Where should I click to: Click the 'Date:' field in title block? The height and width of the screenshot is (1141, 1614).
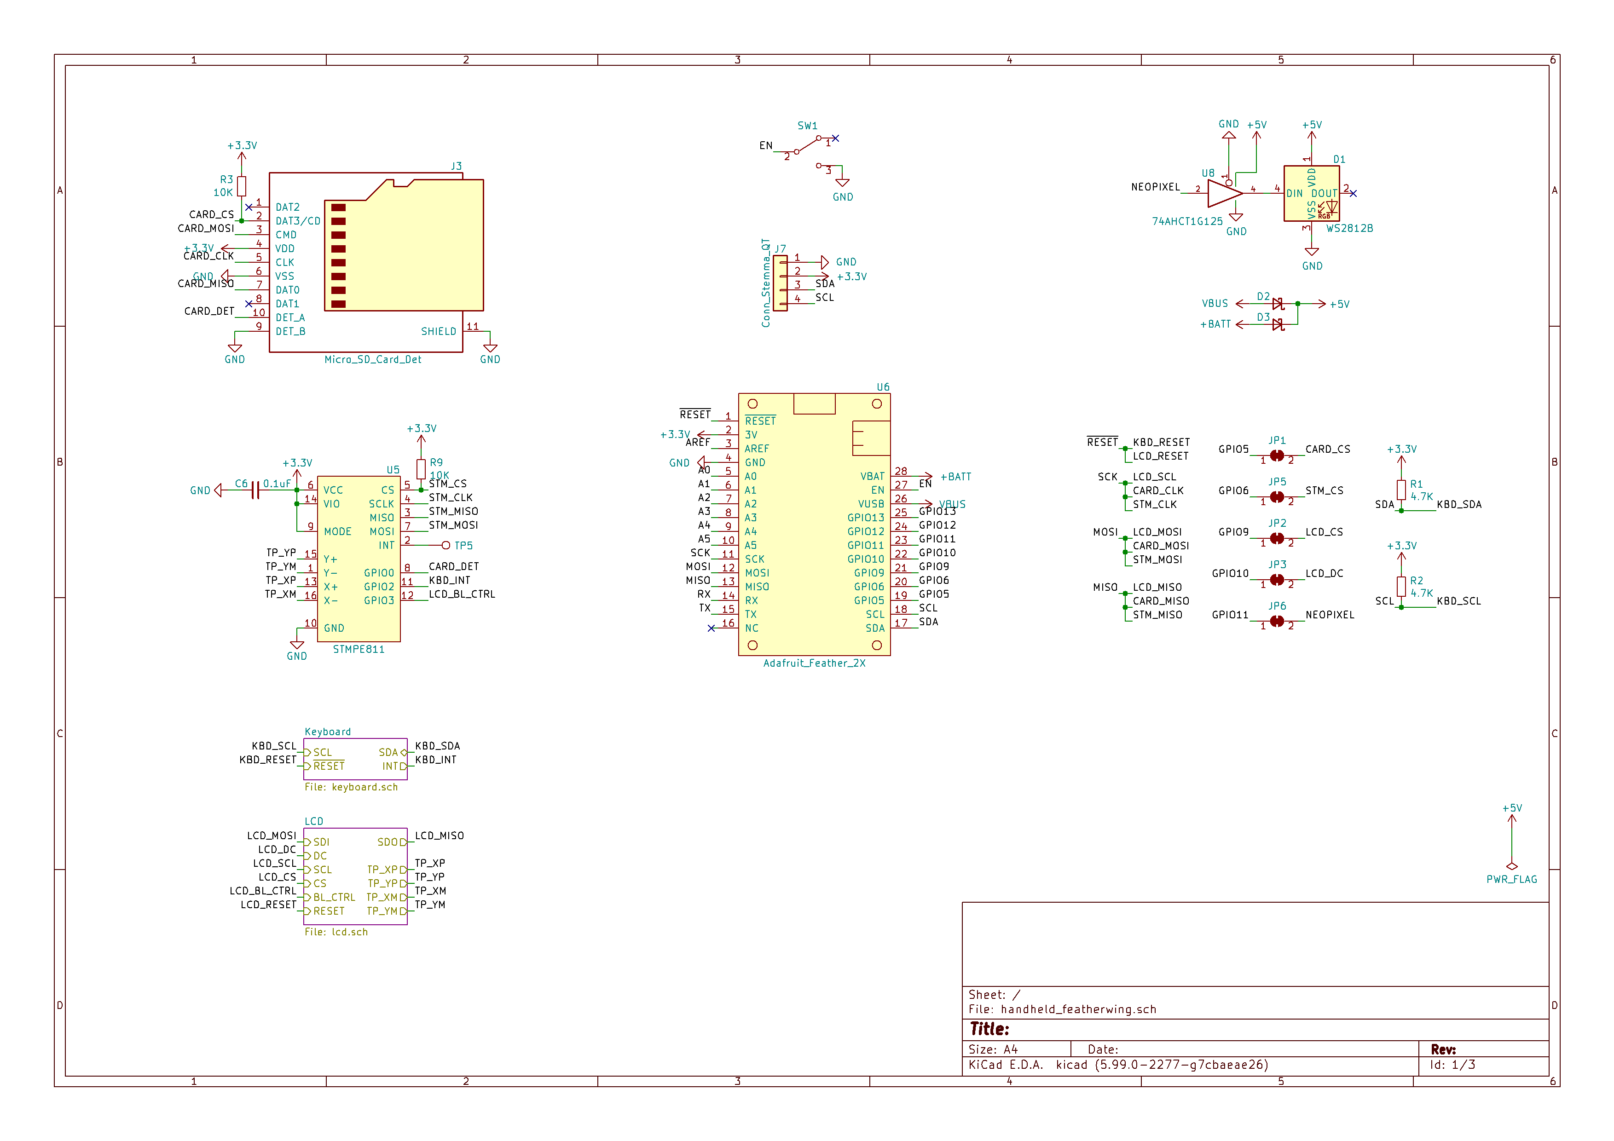pyautogui.click(x=1103, y=1049)
